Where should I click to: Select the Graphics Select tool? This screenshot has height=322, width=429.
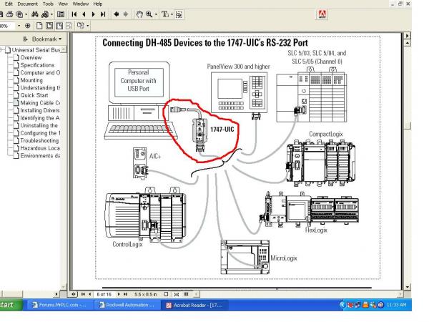tap(179, 14)
